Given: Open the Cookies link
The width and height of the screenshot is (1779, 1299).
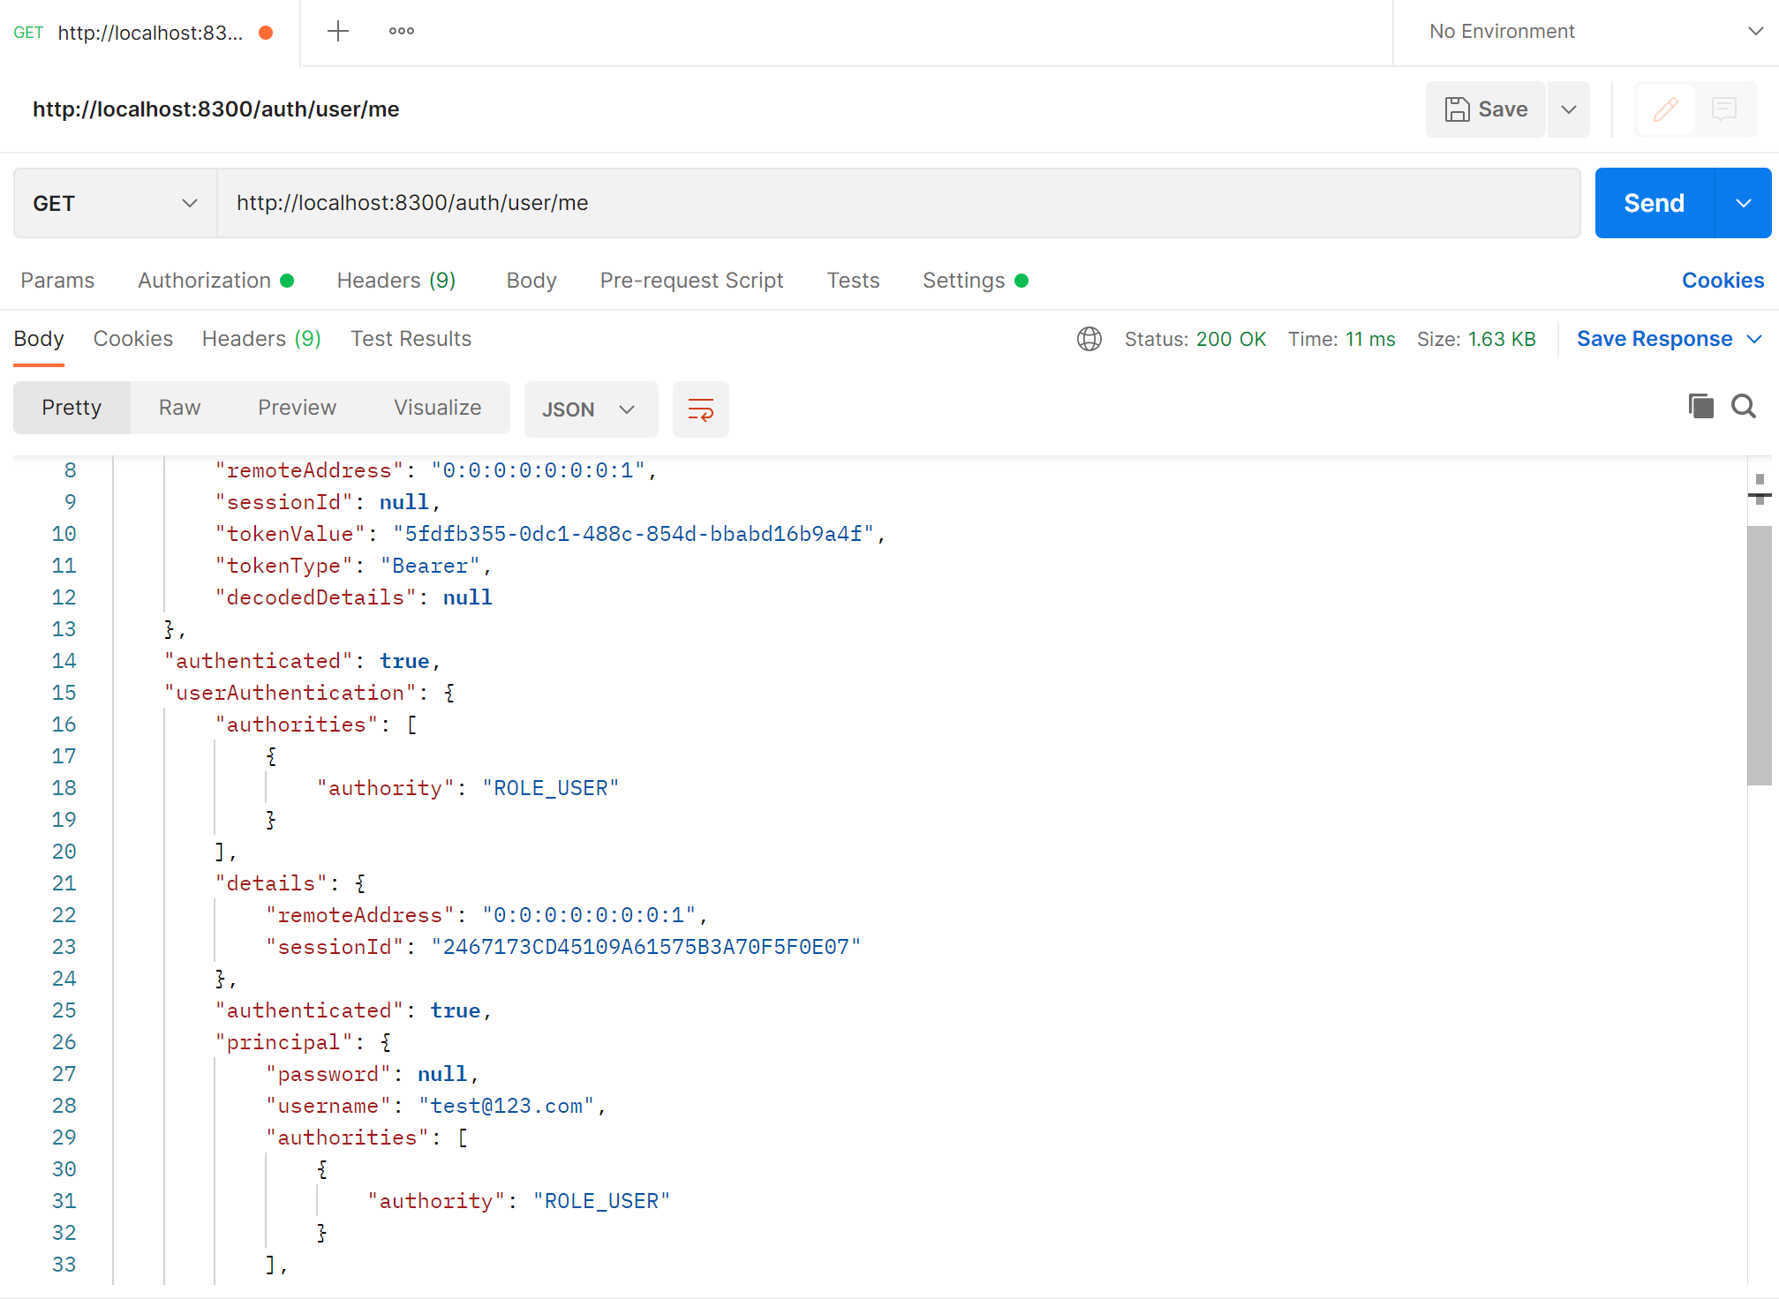Looking at the screenshot, I should click(x=1722, y=281).
